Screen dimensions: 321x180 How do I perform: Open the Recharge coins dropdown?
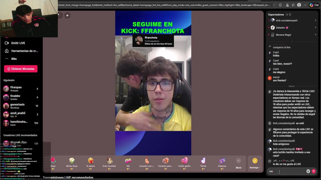[x=255, y=164]
